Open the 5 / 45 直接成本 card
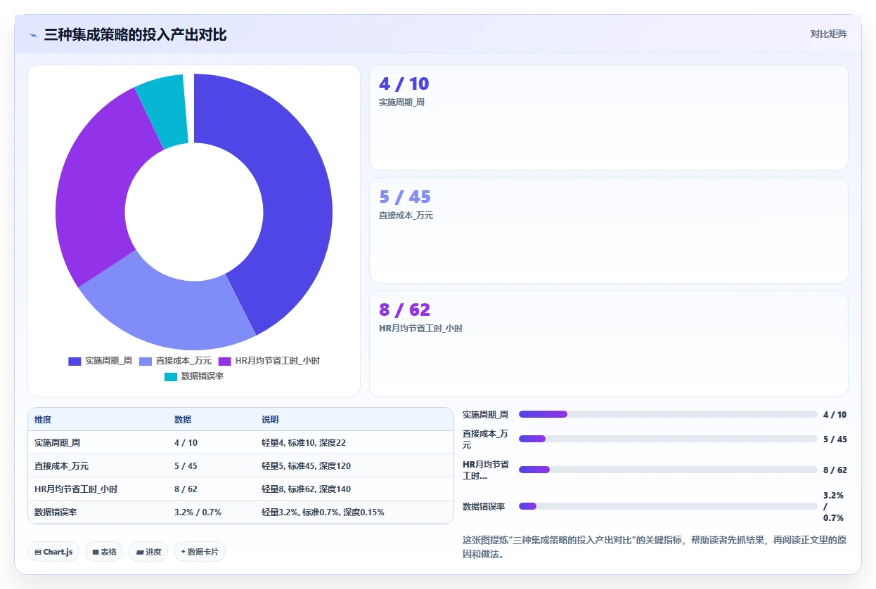876x589 pixels. pyautogui.click(x=609, y=230)
